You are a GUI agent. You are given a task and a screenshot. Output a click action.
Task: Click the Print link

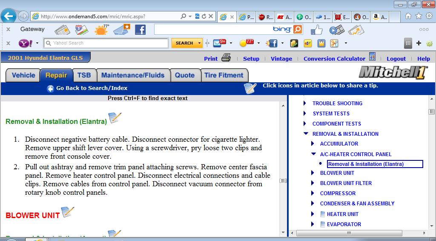click(x=211, y=59)
